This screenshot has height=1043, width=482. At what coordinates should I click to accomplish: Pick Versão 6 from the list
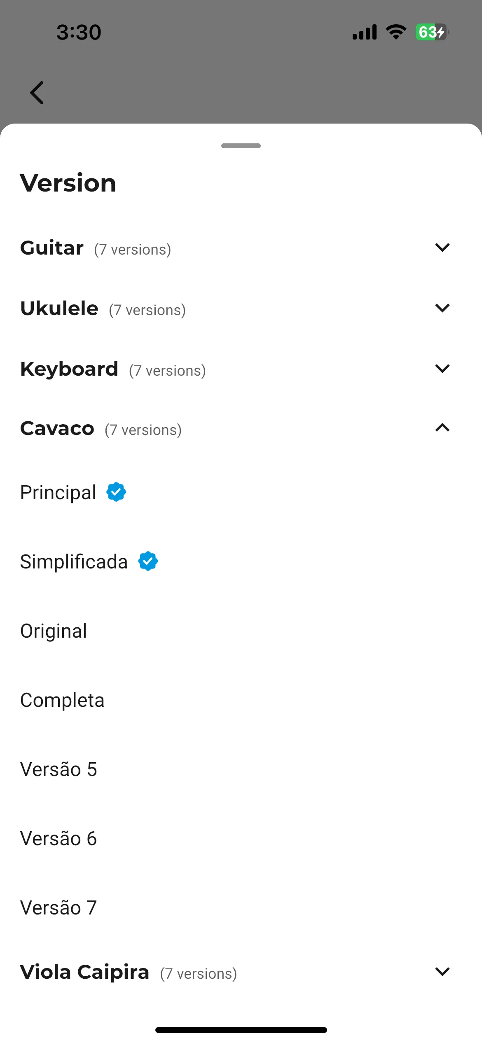tap(241, 838)
